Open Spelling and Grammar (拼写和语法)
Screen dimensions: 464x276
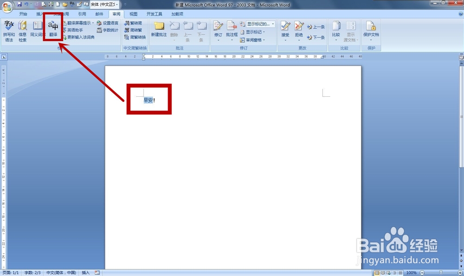point(9,31)
